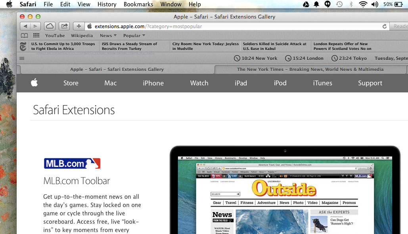Open headline about Ebola troops in Africa
This screenshot has height=234, width=408.
point(63,46)
